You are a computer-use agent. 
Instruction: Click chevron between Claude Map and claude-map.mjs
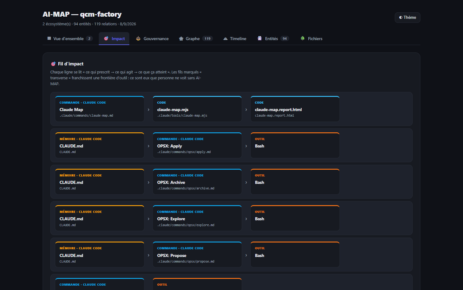(148, 110)
